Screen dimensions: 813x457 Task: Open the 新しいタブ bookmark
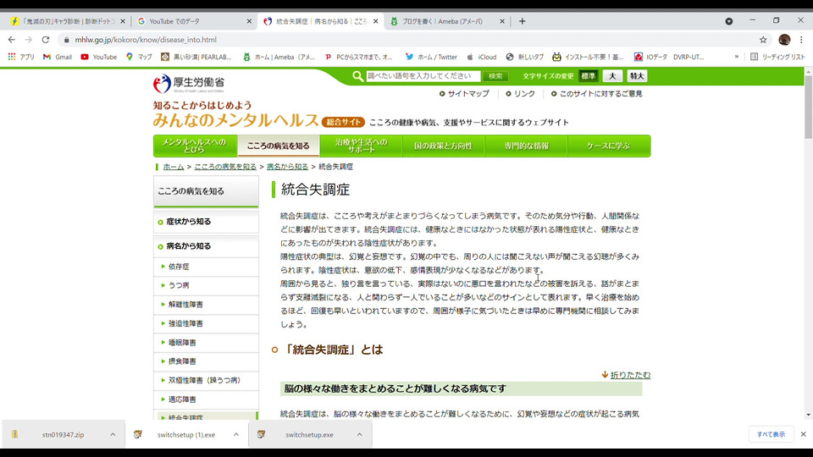point(525,57)
